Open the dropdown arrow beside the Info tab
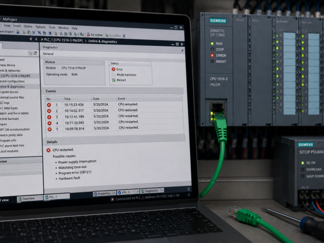Image resolution: width=324 pixels, height=243 pixels. tap(138, 192)
